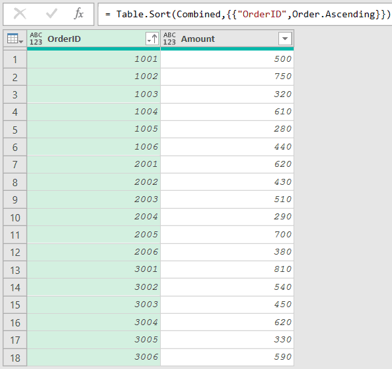Click OrderID cell 2001
The width and height of the screenshot is (392, 369).
(x=94, y=164)
